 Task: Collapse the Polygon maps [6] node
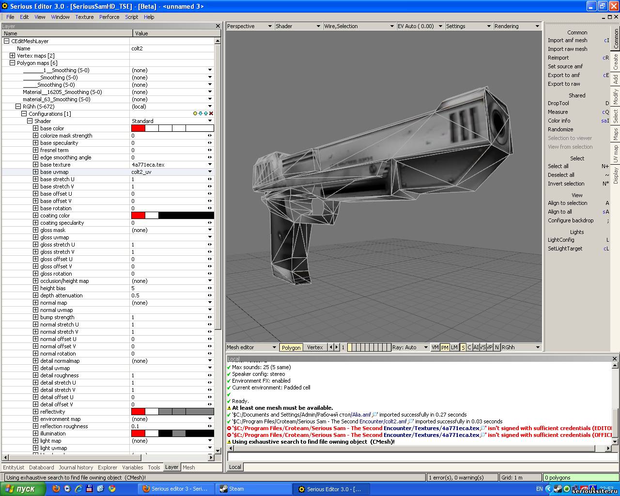12,63
